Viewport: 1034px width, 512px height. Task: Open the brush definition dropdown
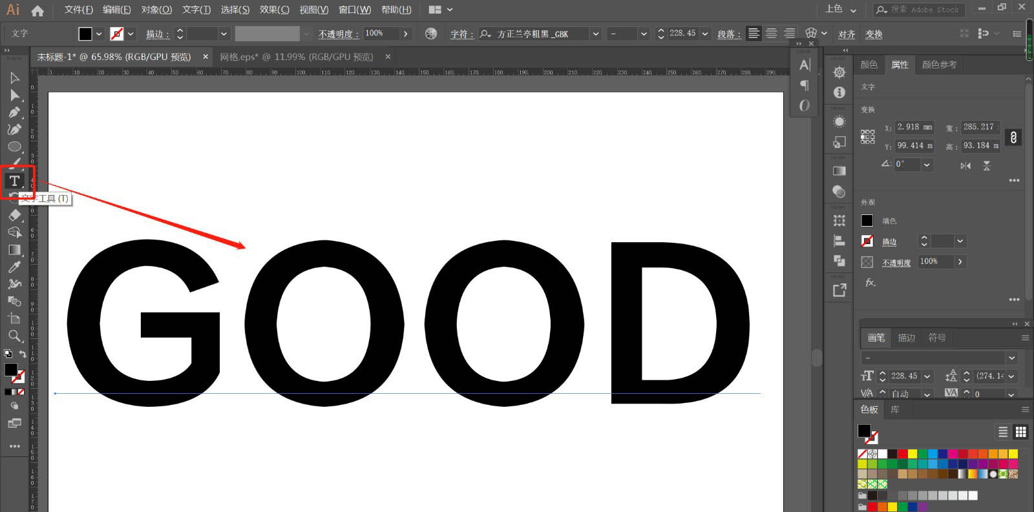point(1011,358)
